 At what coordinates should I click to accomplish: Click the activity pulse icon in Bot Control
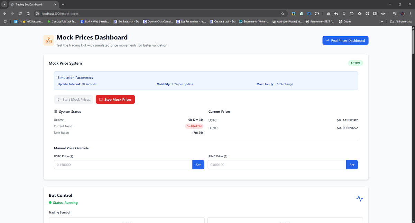[x=360, y=199]
